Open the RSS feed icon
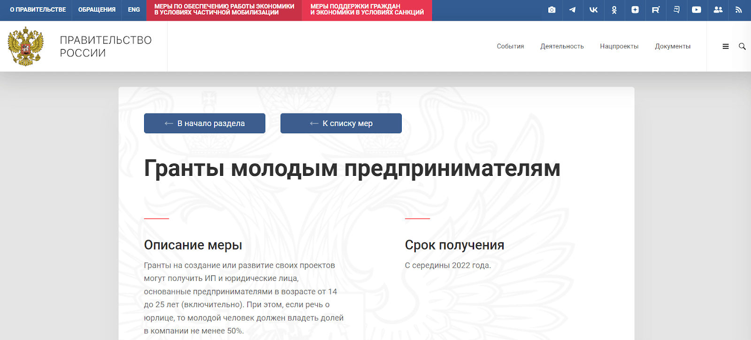This screenshot has height=340, width=751. tap(738, 10)
